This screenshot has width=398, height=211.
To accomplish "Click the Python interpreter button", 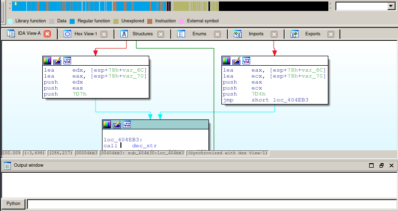I will click(13, 204).
